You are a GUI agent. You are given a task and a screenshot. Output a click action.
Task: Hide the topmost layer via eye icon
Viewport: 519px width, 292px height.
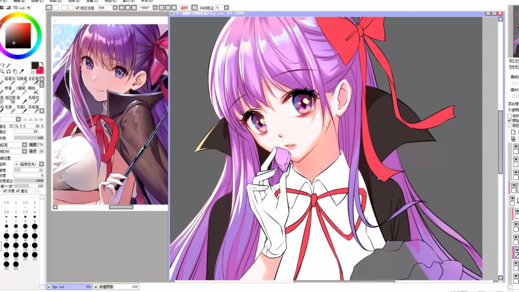(516, 146)
